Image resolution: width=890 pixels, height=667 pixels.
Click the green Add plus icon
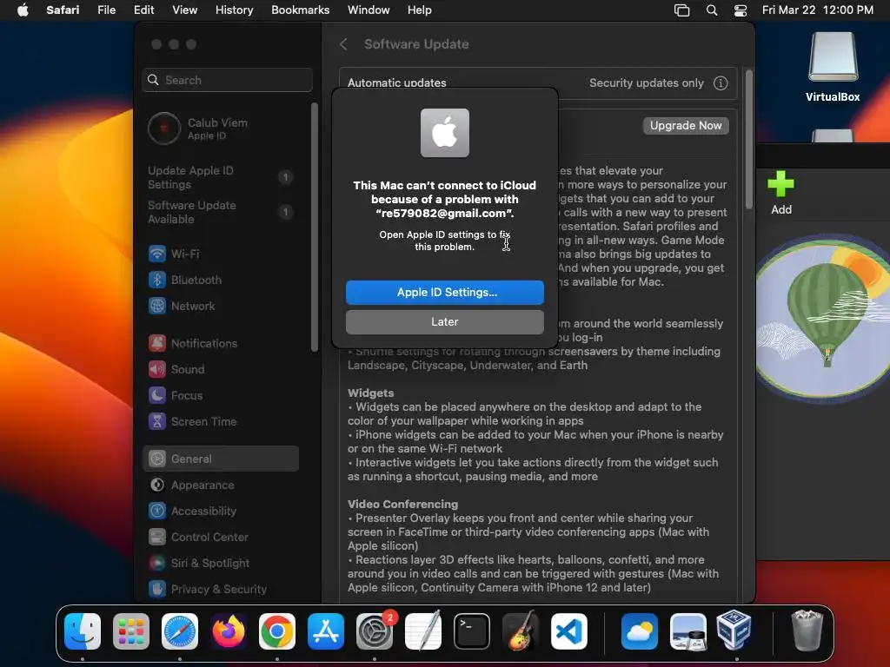pos(781,184)
